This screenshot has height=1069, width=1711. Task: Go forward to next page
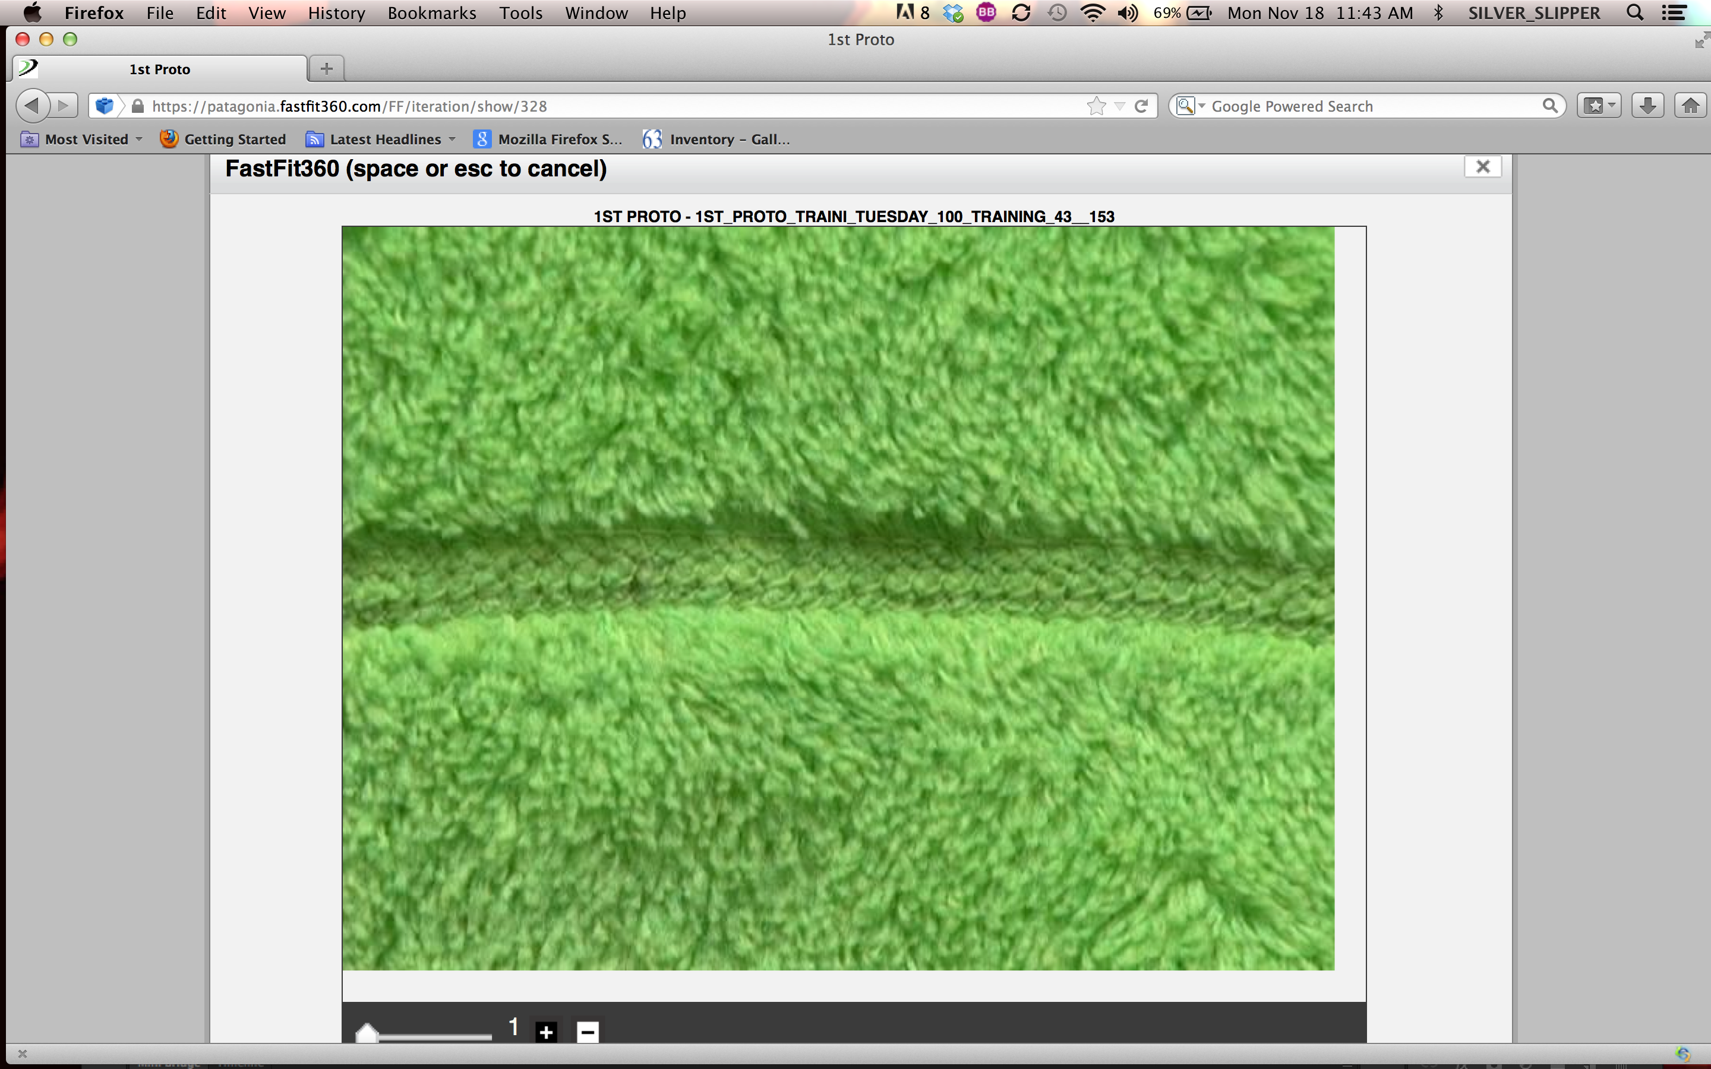tap(64, 106)
